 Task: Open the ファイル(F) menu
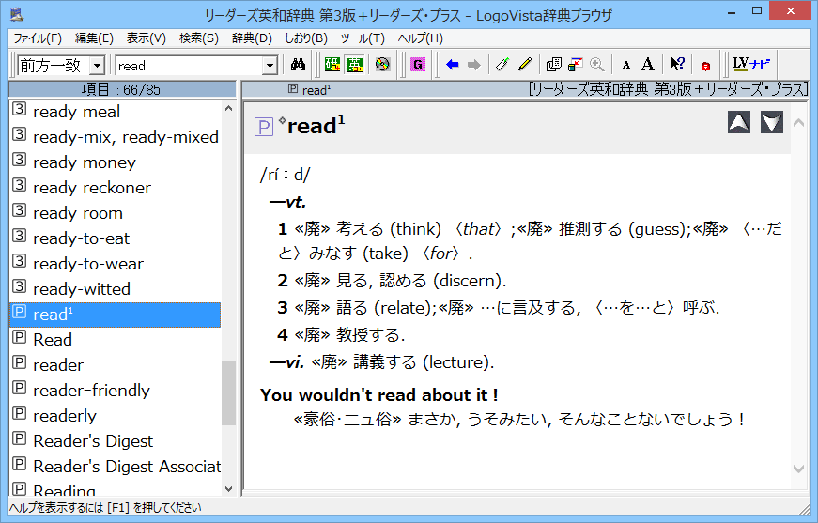[38, 38]
